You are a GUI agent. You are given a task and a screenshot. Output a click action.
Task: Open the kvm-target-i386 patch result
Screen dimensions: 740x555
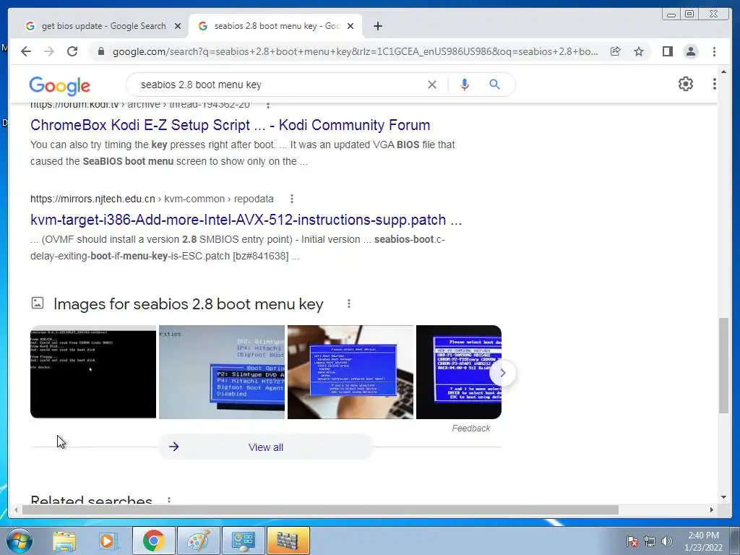click(x=246, y=220)
